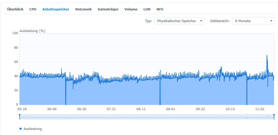The height and width of the screenshot is (135, 278).
Task: Switch to the Überblick tab
Action: (15, 9)
